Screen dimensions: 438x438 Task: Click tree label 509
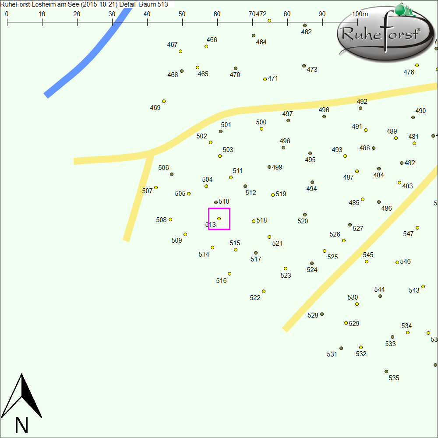coord(177,240)
